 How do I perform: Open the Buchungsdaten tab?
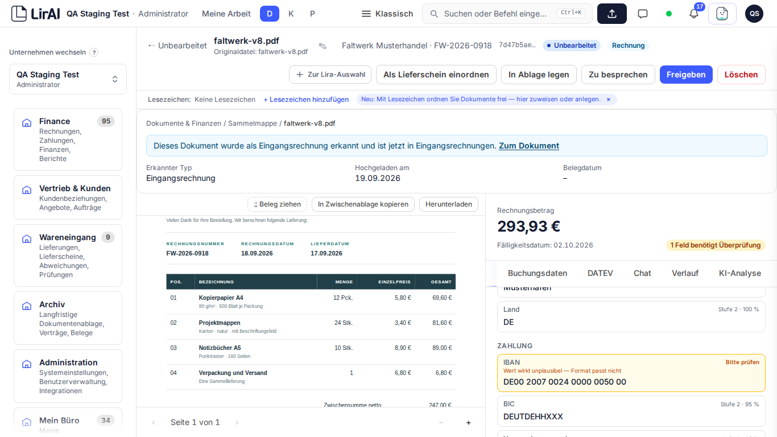538,273
